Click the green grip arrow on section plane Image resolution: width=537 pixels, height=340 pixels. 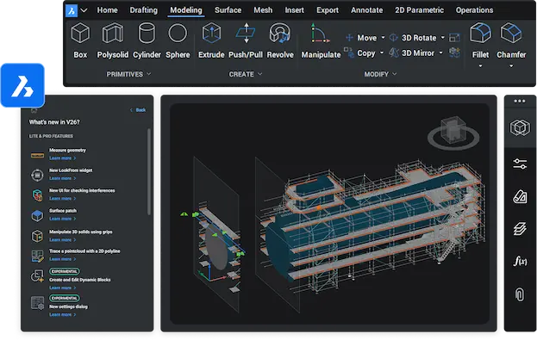[184, 214]
